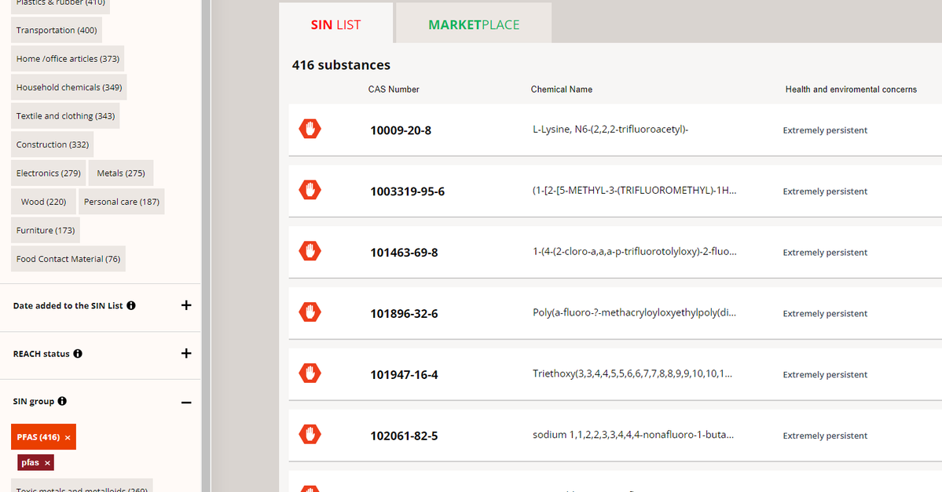Screen dimensions: 942x492
Task: Remove the pfas search tag
Action: click(48, 463)
